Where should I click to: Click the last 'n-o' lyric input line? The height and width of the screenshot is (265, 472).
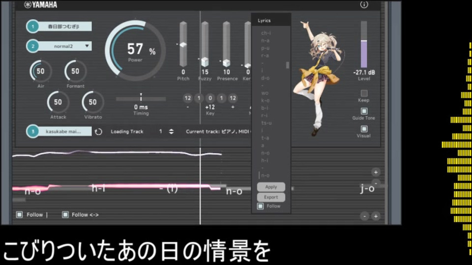(265, 176)
